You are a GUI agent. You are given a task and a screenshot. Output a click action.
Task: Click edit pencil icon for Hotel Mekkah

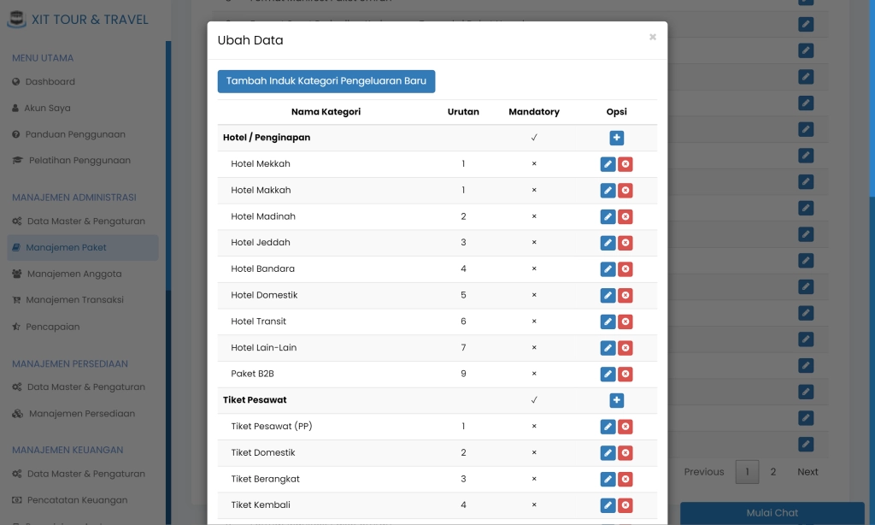pos(608,164)
